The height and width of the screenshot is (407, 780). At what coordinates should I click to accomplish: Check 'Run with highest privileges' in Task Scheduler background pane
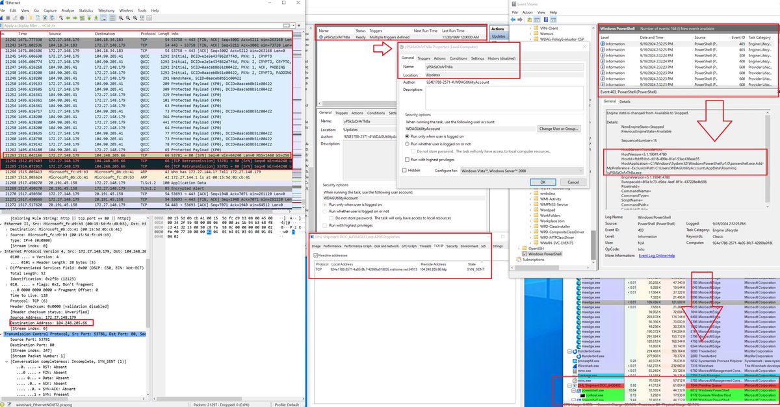pos(324,225)
